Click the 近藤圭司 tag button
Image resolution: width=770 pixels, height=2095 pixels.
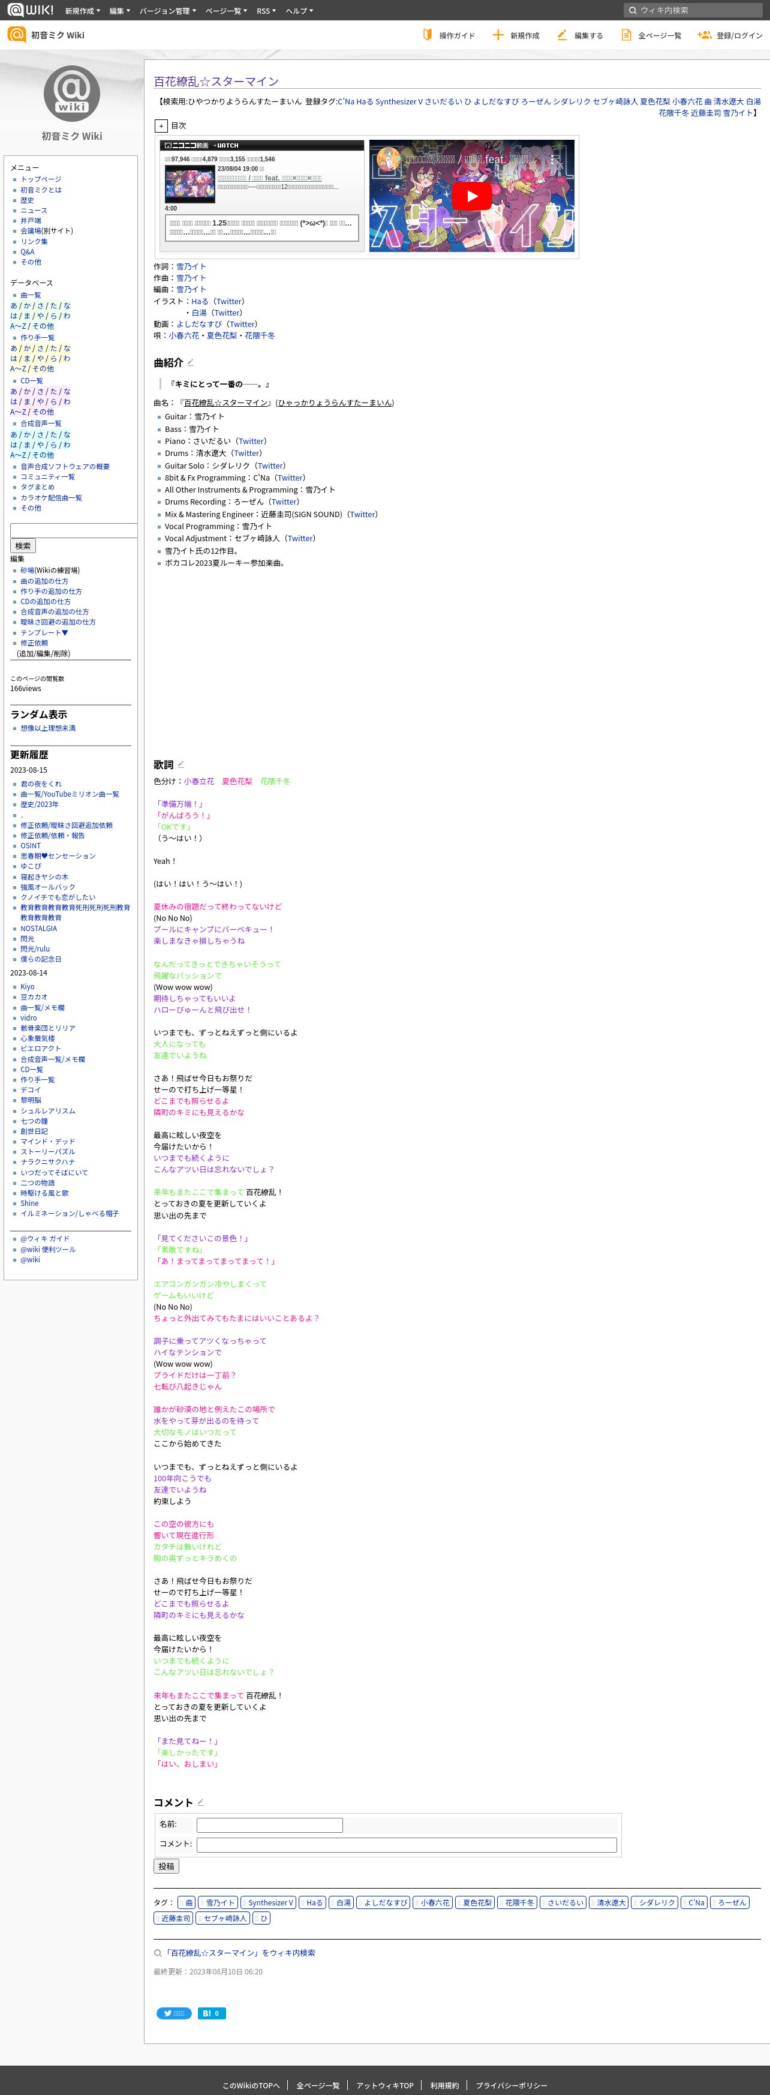174,1917
